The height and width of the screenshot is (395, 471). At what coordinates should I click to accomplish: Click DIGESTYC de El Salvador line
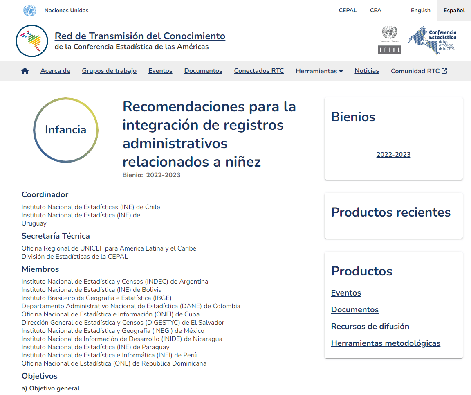[123, 323]
